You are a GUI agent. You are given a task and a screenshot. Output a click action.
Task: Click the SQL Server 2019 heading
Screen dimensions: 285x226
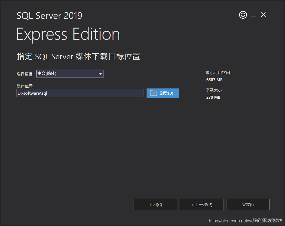click(49, 16)
